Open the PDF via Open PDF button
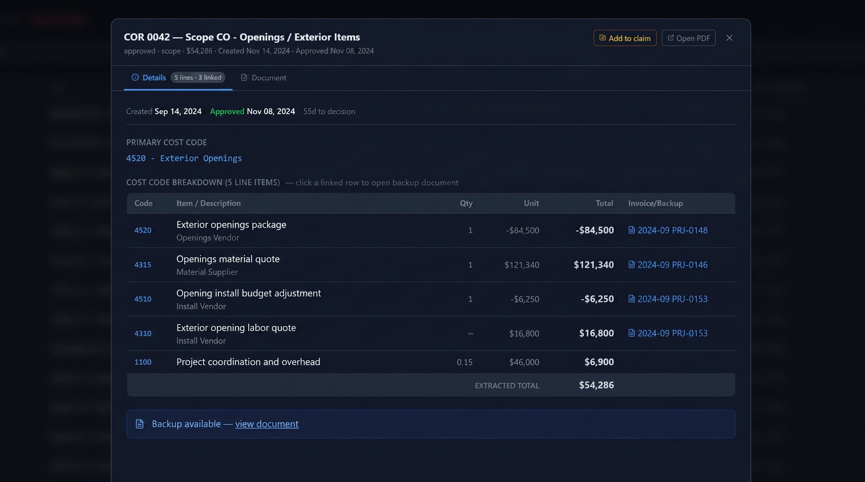Image resolution: width=865 pixels, height=482 pixels. coord(688,38)
